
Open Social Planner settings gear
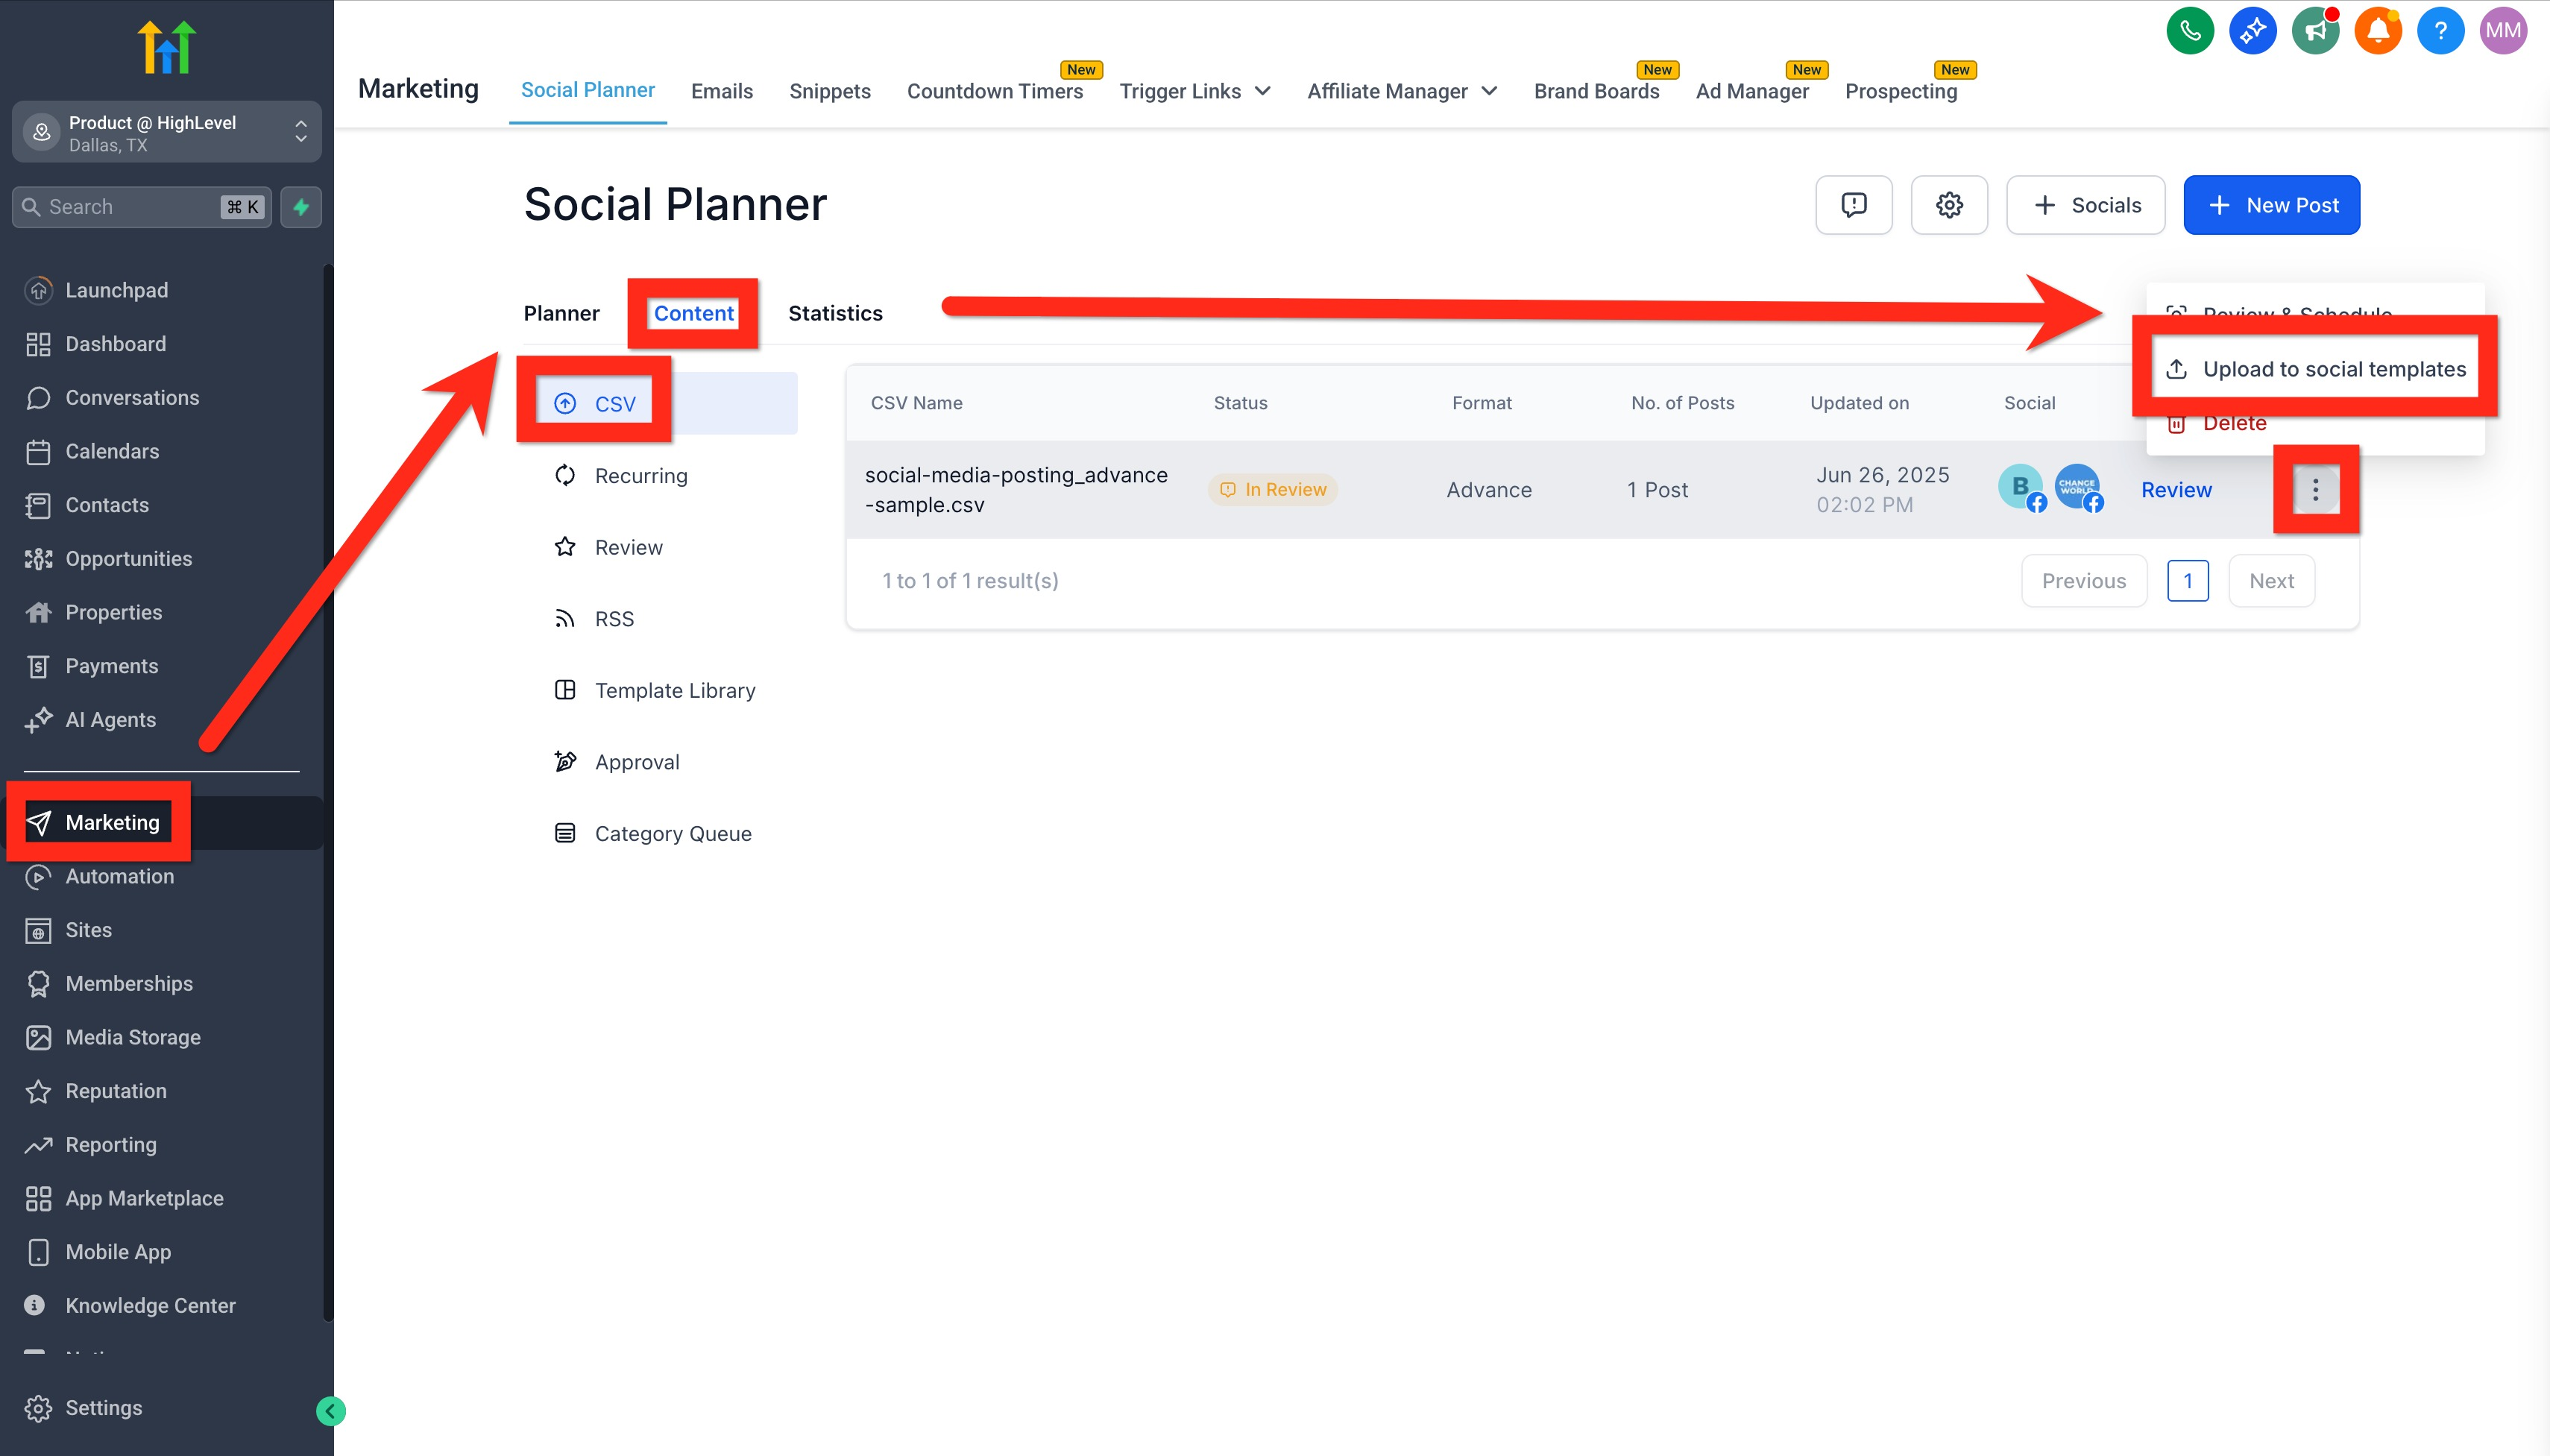tap(1948, 205)
